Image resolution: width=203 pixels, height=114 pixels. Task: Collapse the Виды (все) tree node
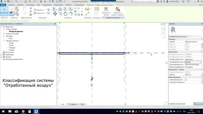tap(1, 27)
